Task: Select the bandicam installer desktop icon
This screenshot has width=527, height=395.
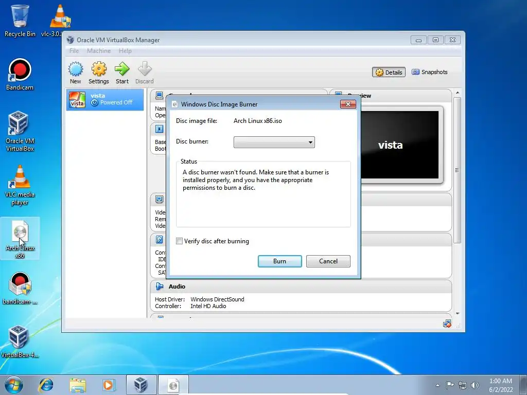Action: (20, 288)
